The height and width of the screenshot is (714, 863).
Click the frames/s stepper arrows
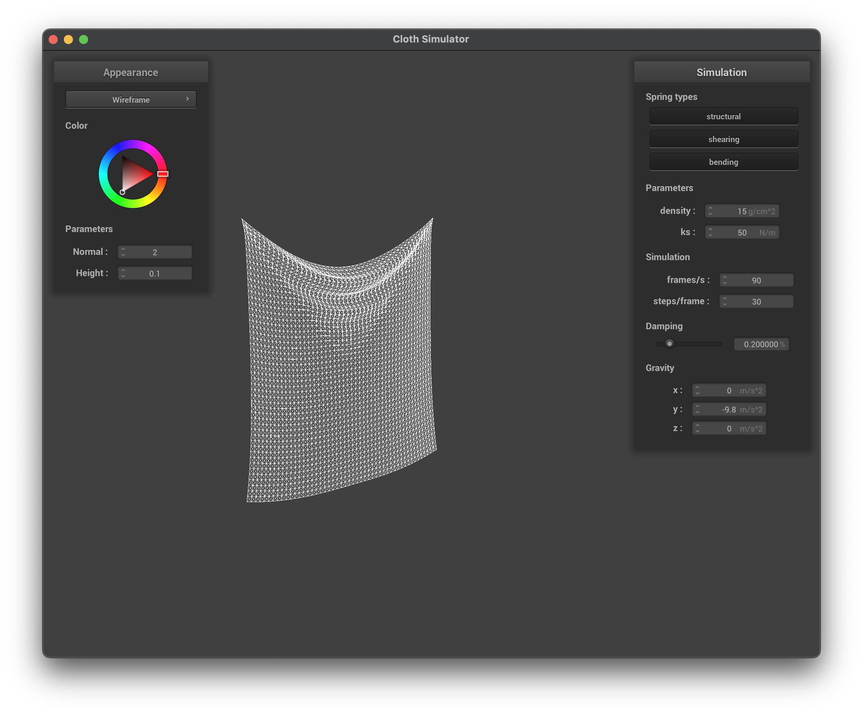tap(724, 280)
